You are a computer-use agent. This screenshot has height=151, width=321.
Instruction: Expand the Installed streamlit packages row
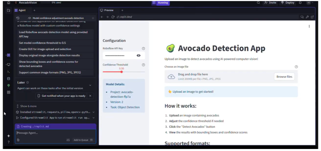coord(55,112)
